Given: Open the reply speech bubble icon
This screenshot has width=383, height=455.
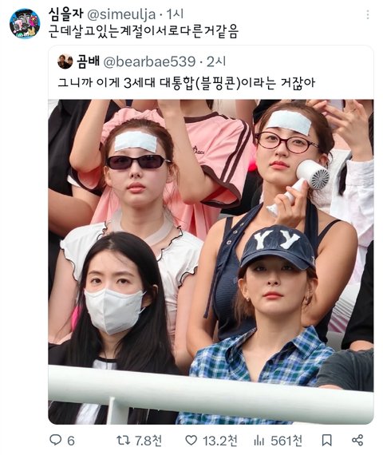Looking at the screenshot, I should (55, 440).
